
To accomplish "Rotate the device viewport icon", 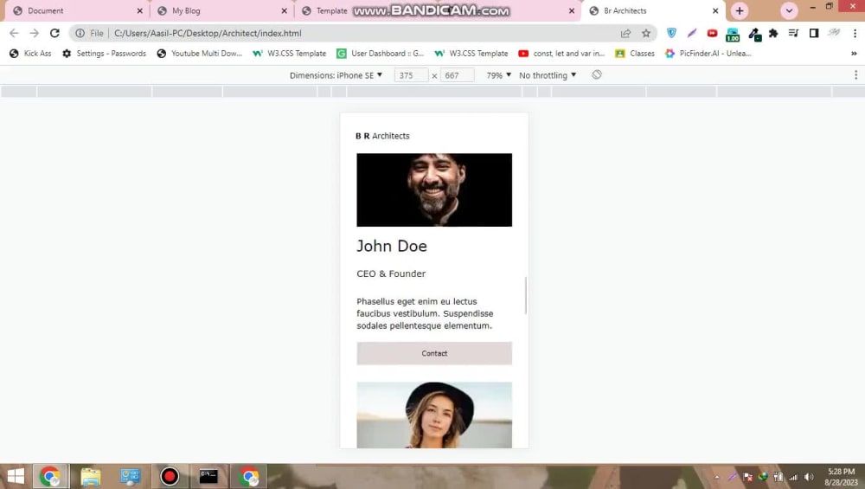I will (x=596, y=75).
